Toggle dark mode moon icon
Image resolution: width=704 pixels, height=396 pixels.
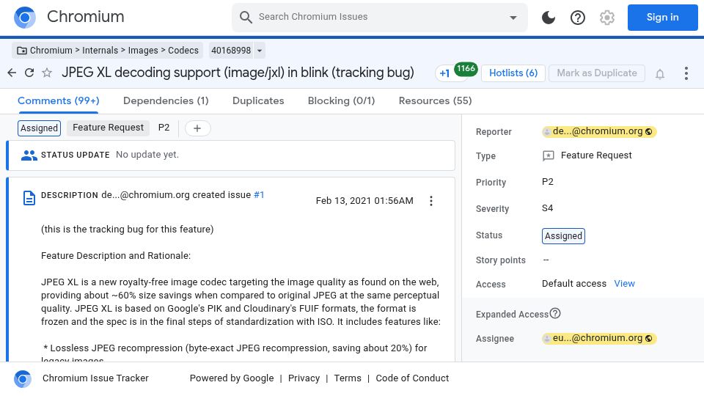549,18
